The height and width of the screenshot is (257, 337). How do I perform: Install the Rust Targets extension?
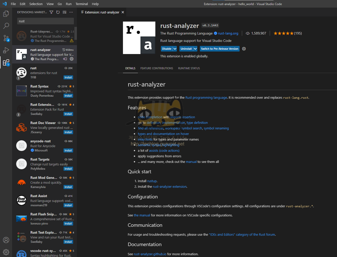pos(68,169)
